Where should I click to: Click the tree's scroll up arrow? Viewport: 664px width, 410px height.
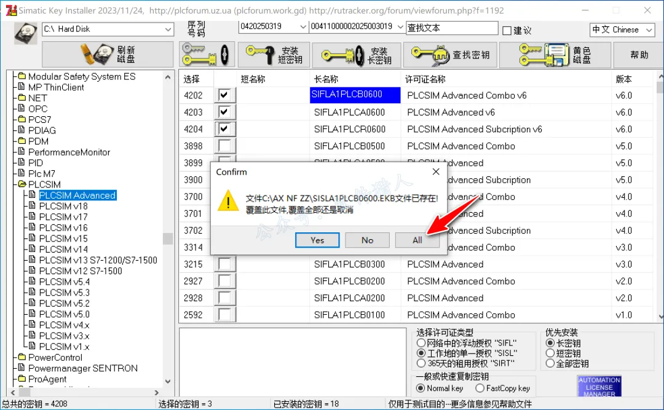click(168, 77)
